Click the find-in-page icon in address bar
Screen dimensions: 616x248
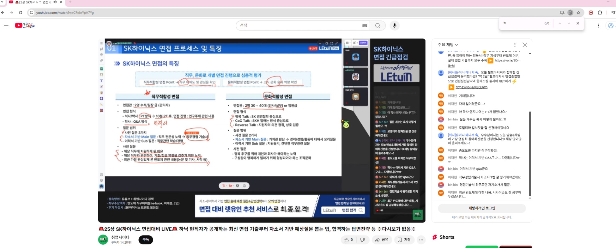(x=570, y=13)
